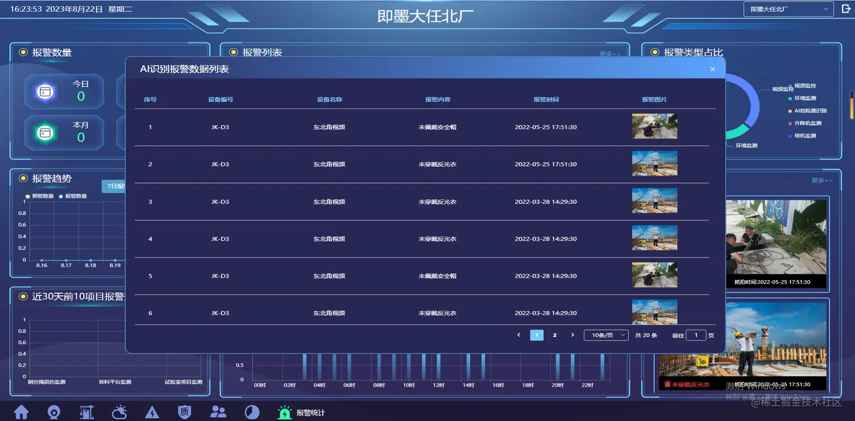
Task: Open the 10条/页 page size dropdown
Action: (x=606, y=335)
